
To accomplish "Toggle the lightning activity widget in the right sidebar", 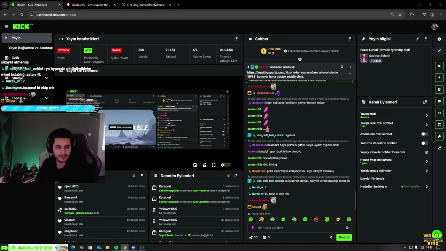I will coord(439,78).
